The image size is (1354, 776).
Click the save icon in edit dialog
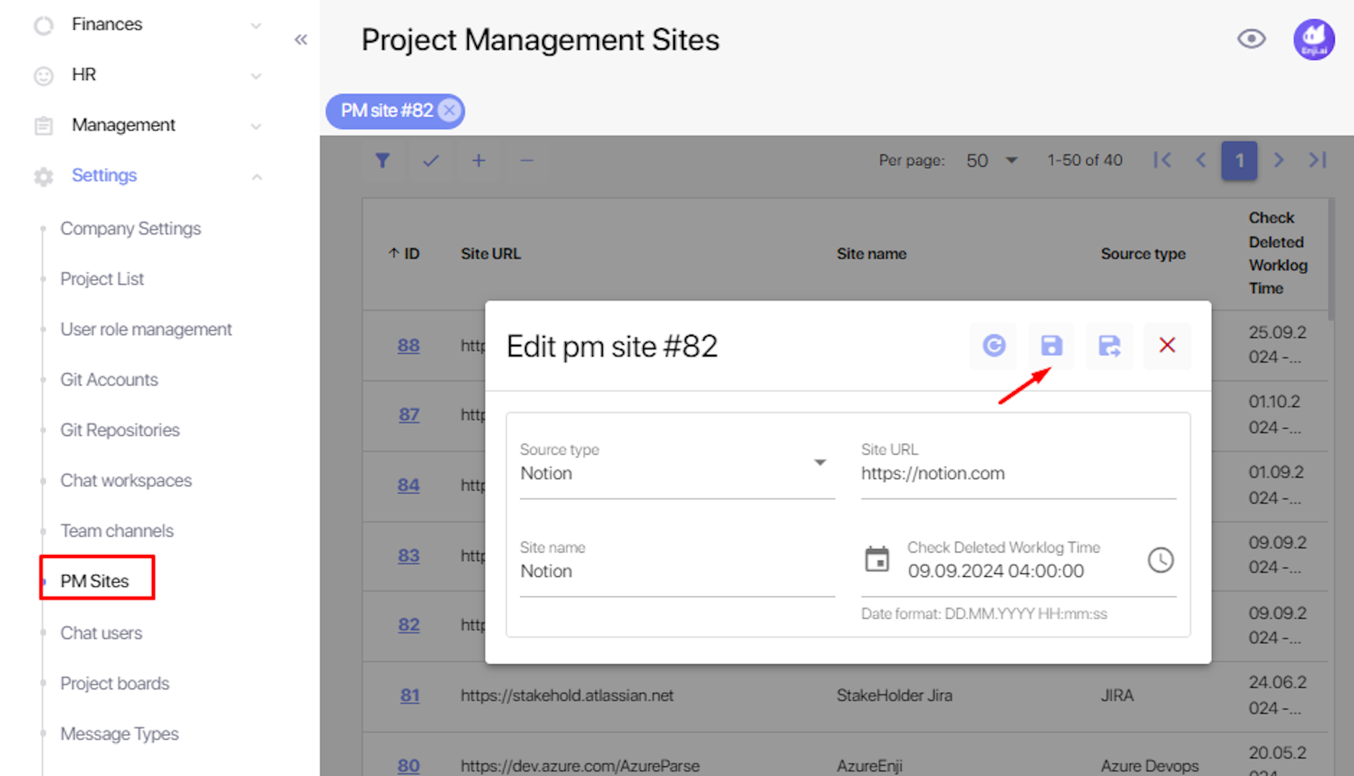1051,346
